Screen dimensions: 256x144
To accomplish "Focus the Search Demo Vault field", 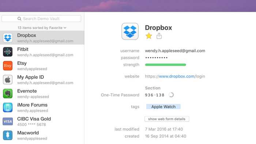I will coord(41,19).
